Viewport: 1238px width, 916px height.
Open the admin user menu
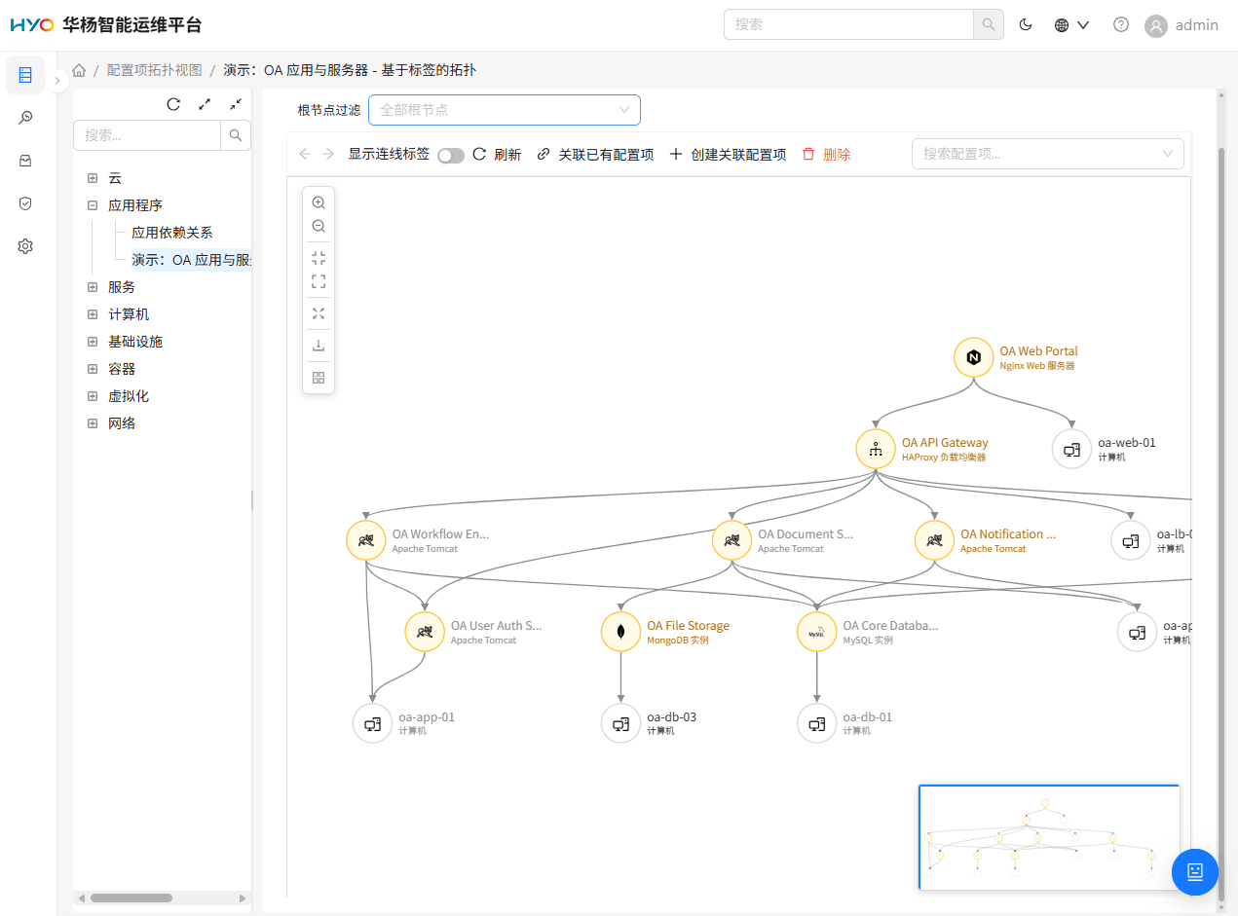(x=1182, y=25)
